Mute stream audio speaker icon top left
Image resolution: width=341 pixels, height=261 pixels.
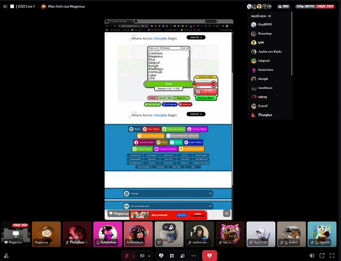pos(5,7)
